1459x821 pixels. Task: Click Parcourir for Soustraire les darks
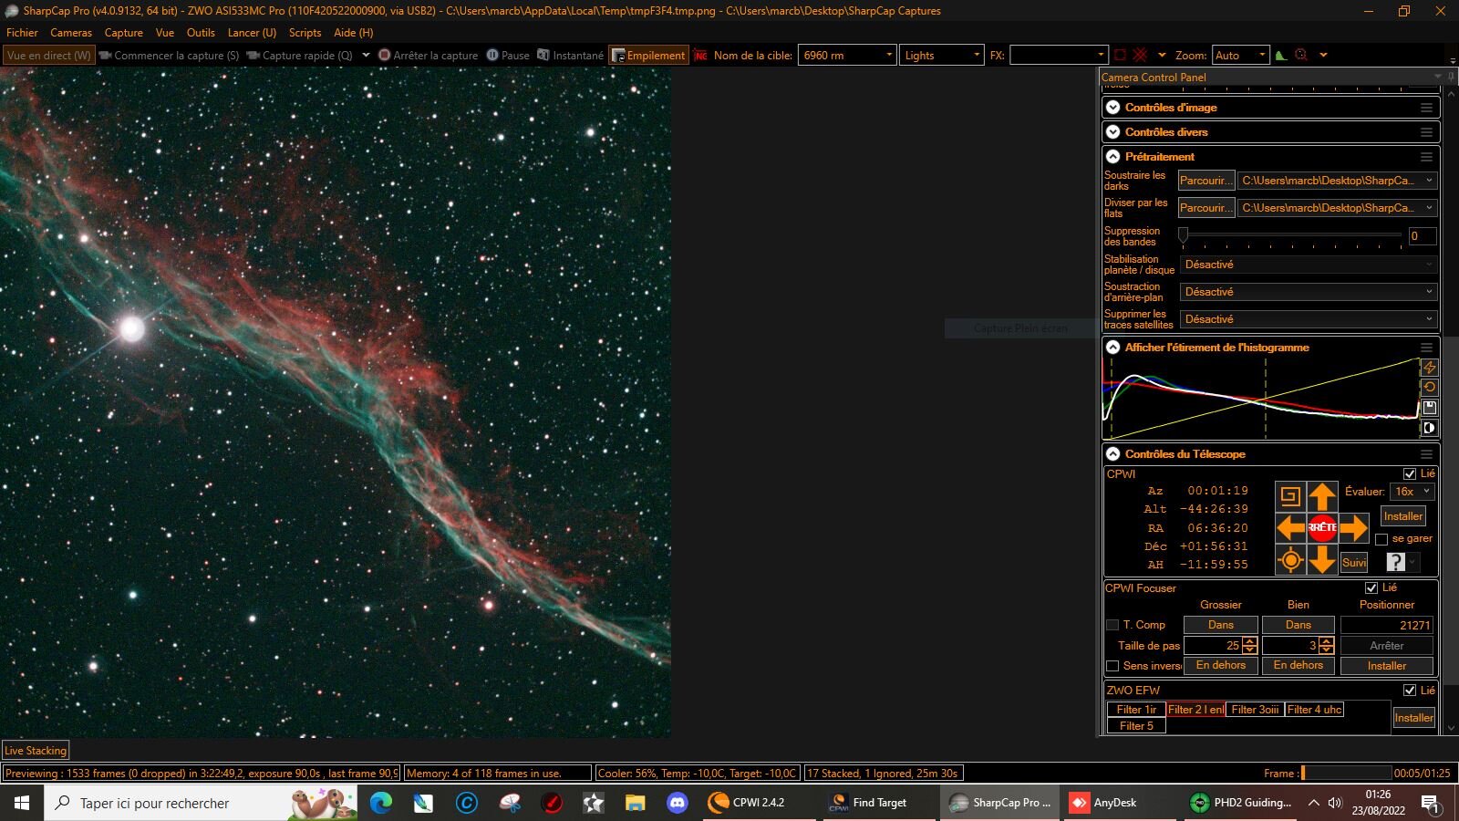coord(1206,181)
